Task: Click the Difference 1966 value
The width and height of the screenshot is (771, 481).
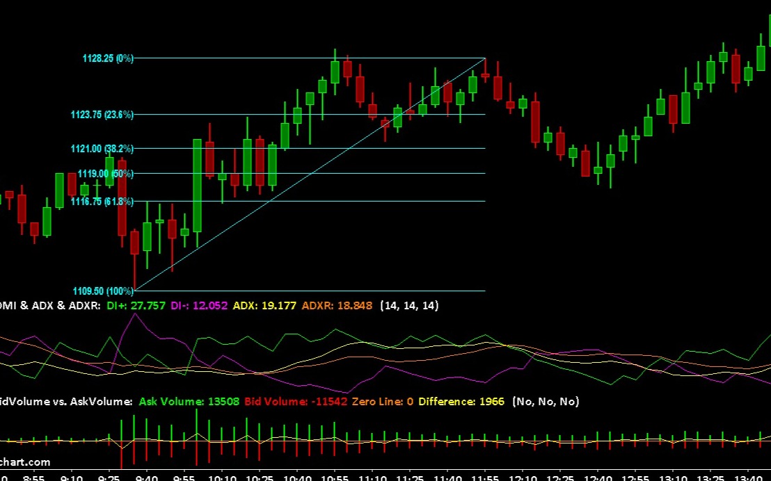Action: pyautogui.click(x=461, y=402)
